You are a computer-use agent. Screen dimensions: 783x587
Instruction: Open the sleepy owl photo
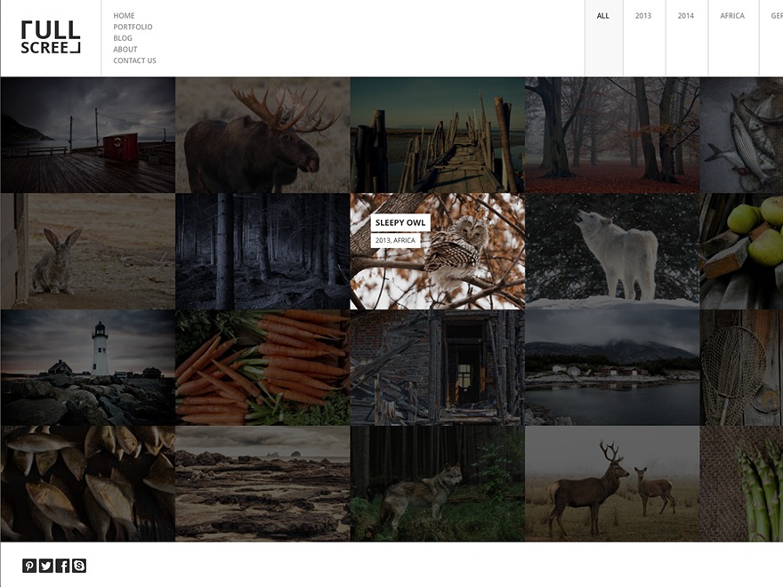[x=438, y=251]
